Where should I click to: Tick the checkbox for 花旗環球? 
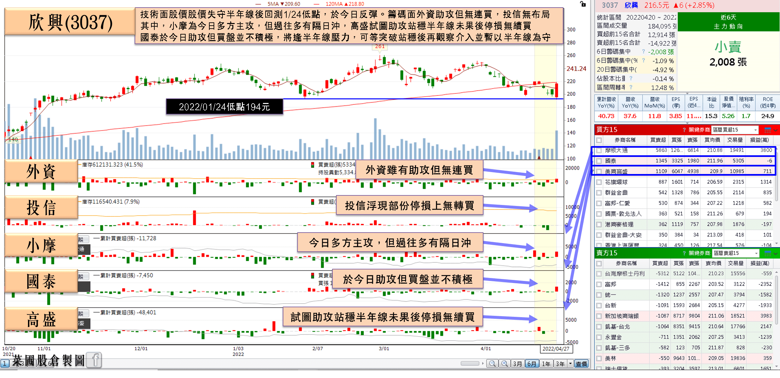point(599,182)
